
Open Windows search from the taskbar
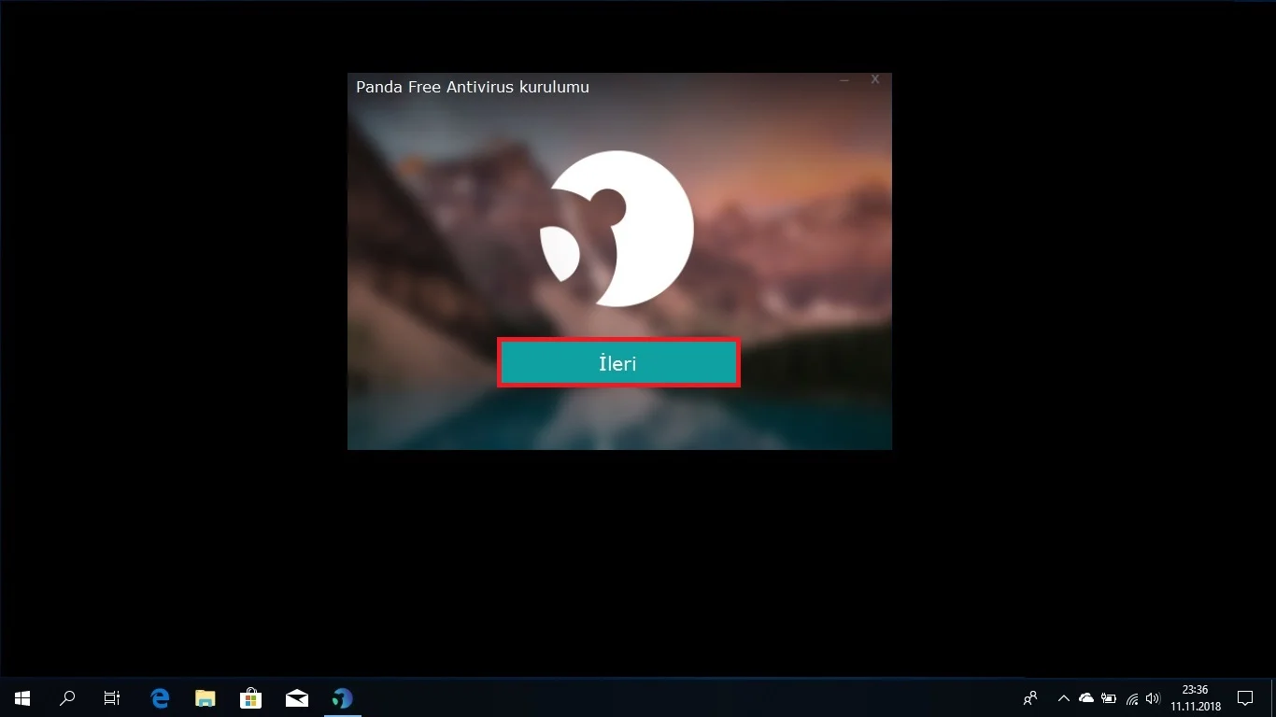click(67, 698)
